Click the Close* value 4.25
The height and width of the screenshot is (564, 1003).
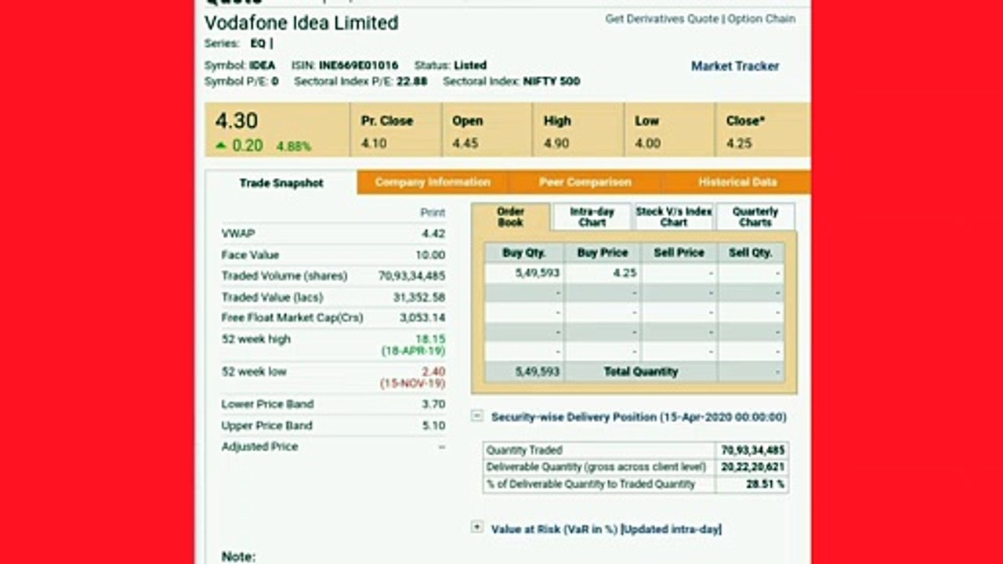click(739, 143)
